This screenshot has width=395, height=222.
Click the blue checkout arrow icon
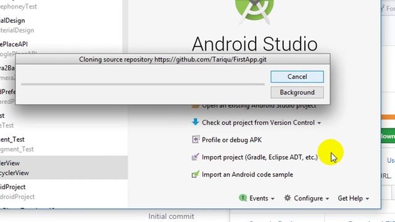[195, 122]
